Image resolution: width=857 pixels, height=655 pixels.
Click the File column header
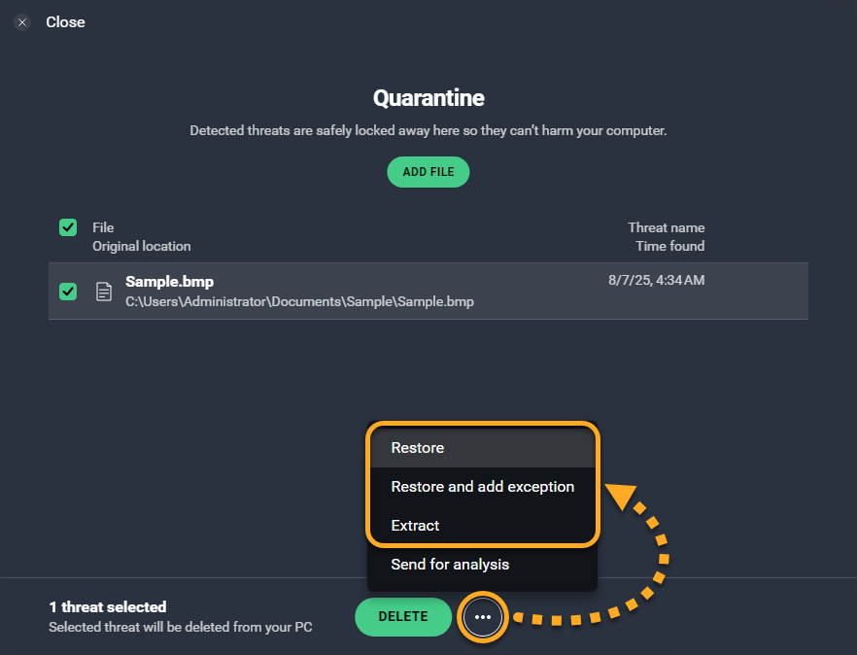pos(103,227)
